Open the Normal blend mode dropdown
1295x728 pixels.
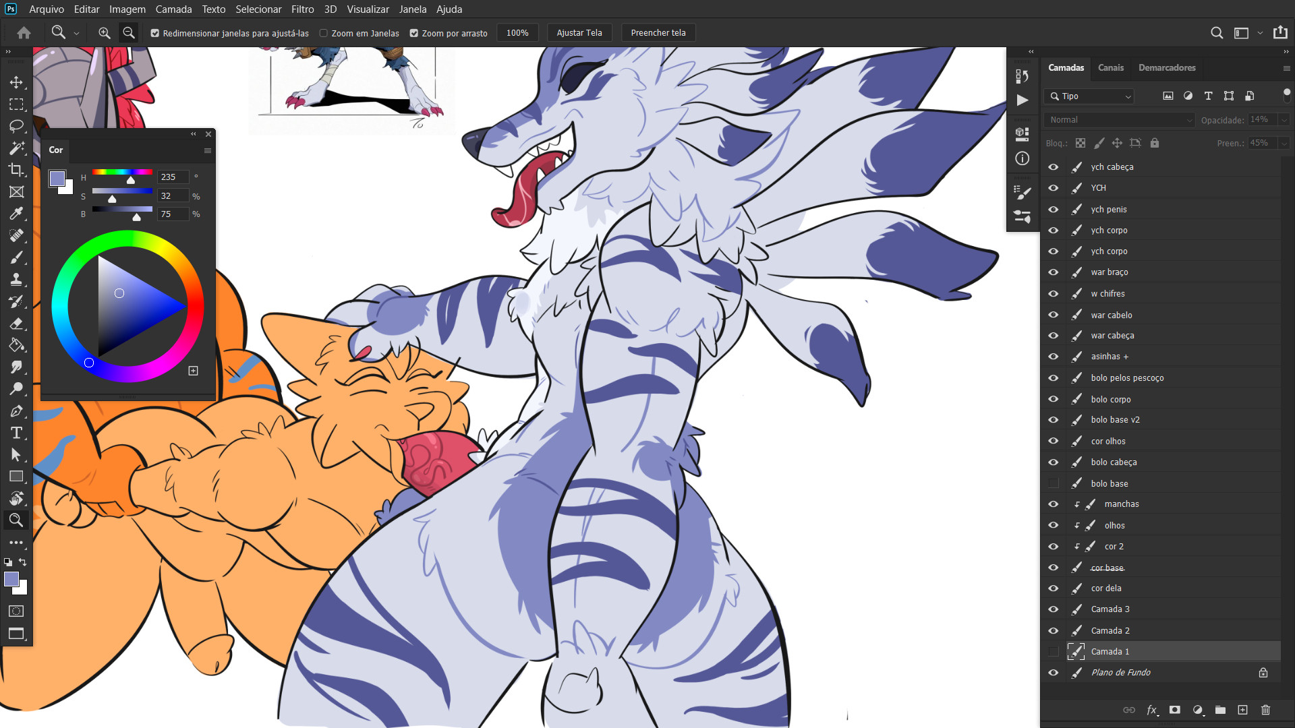click(x=1120, y=120)
